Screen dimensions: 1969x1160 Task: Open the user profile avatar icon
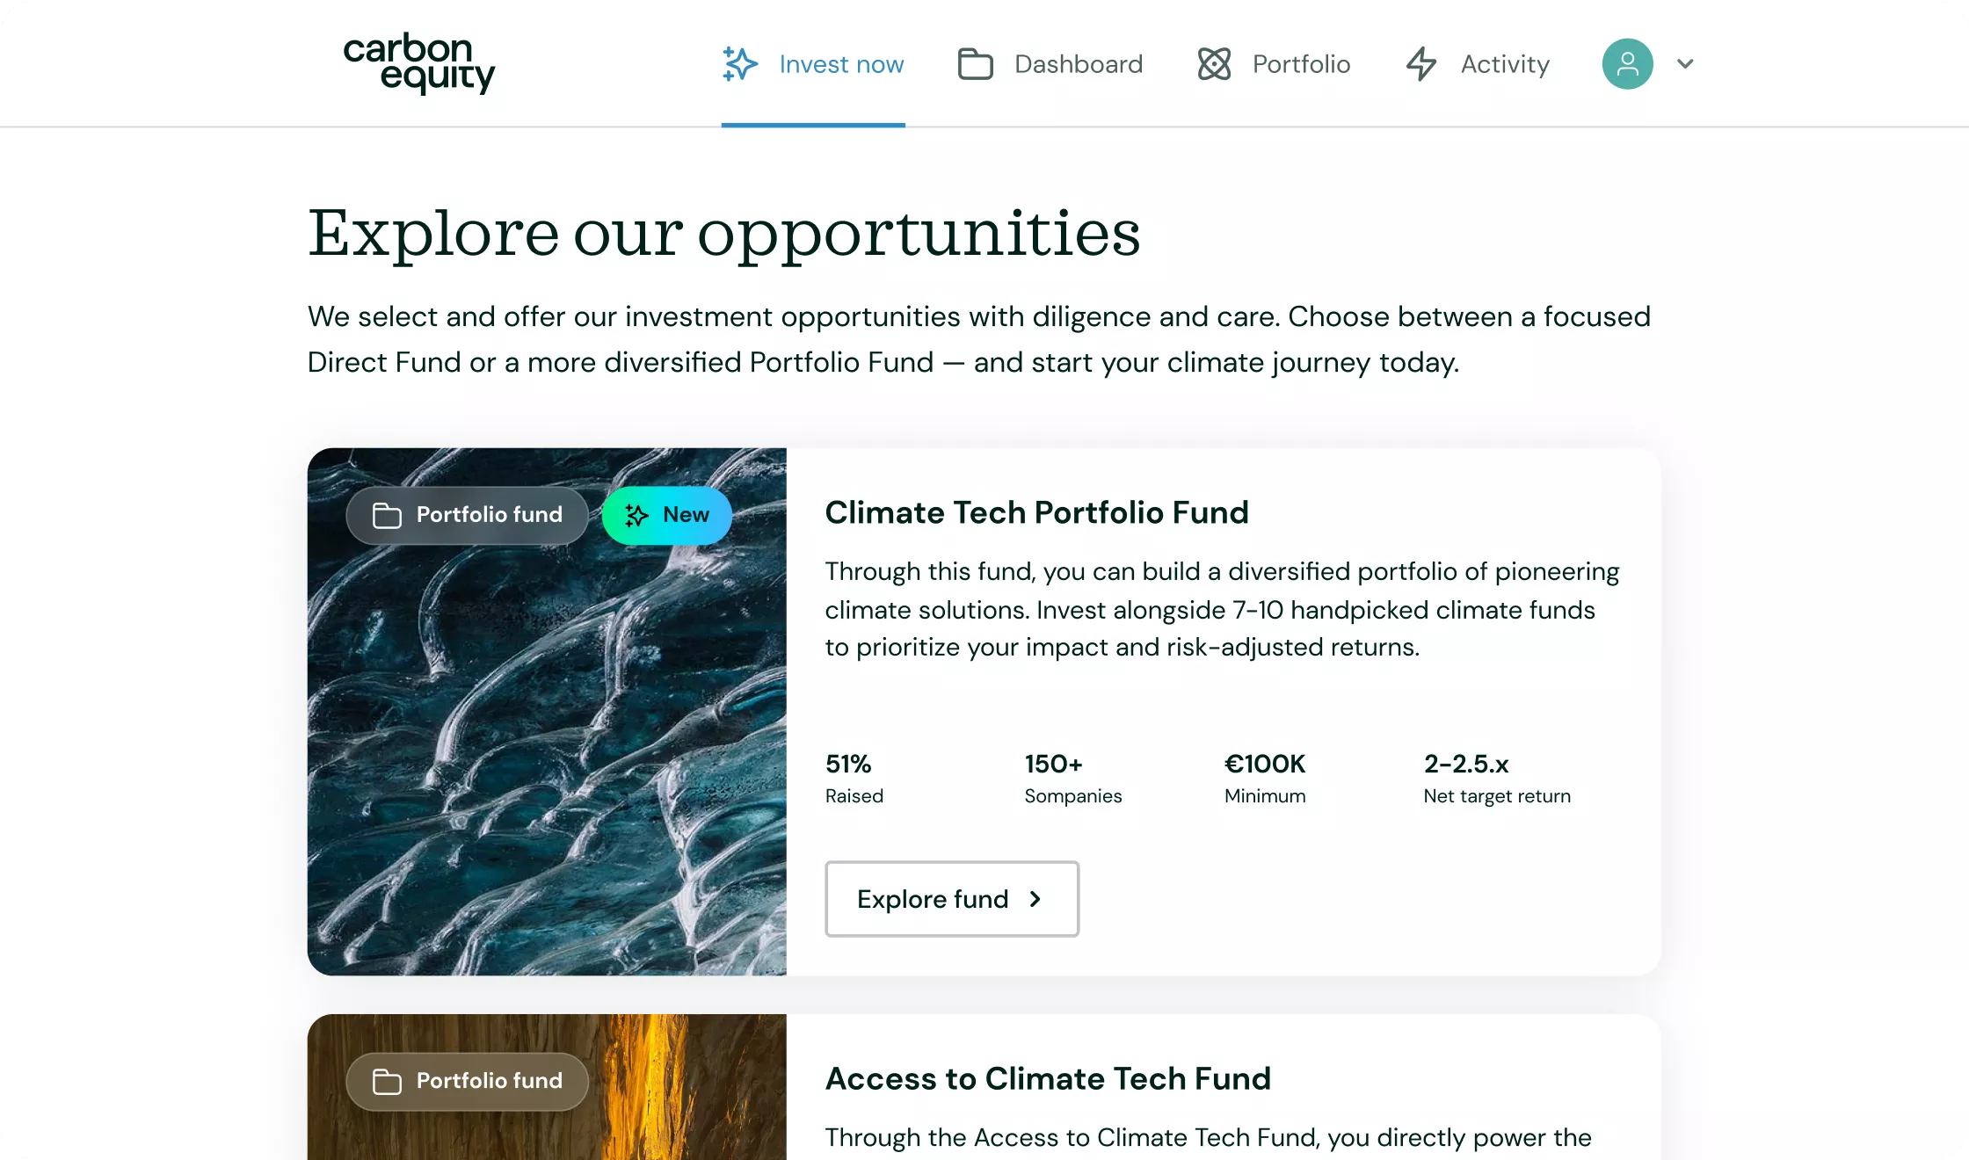click(x=1627, y=63)
